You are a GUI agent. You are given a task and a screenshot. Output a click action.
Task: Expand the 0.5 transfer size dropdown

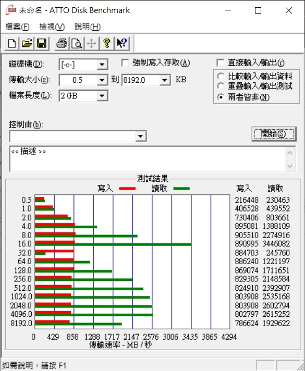102,80
